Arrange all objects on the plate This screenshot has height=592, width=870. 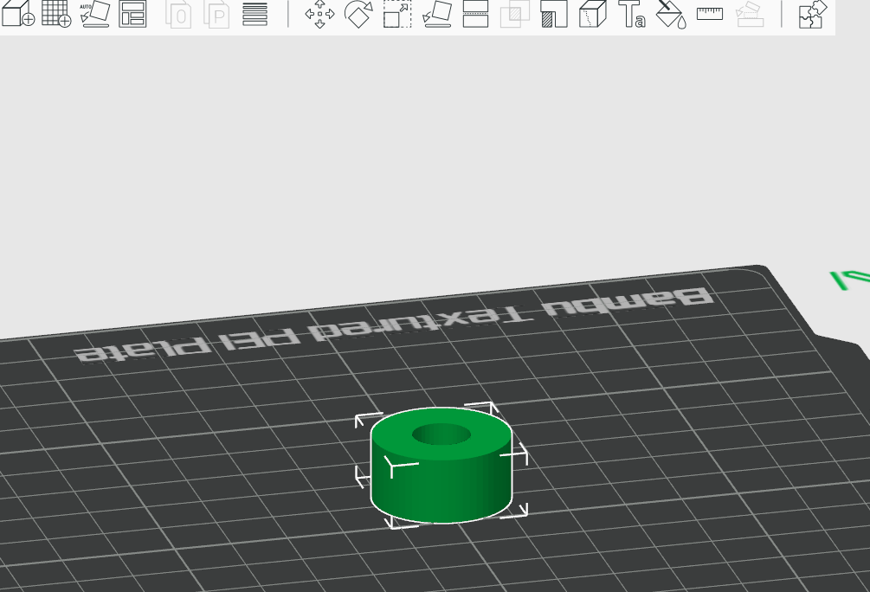point(133,13)
